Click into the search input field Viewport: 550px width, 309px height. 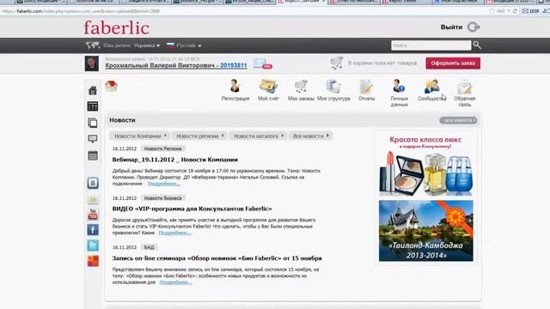(x=431, y=45)
